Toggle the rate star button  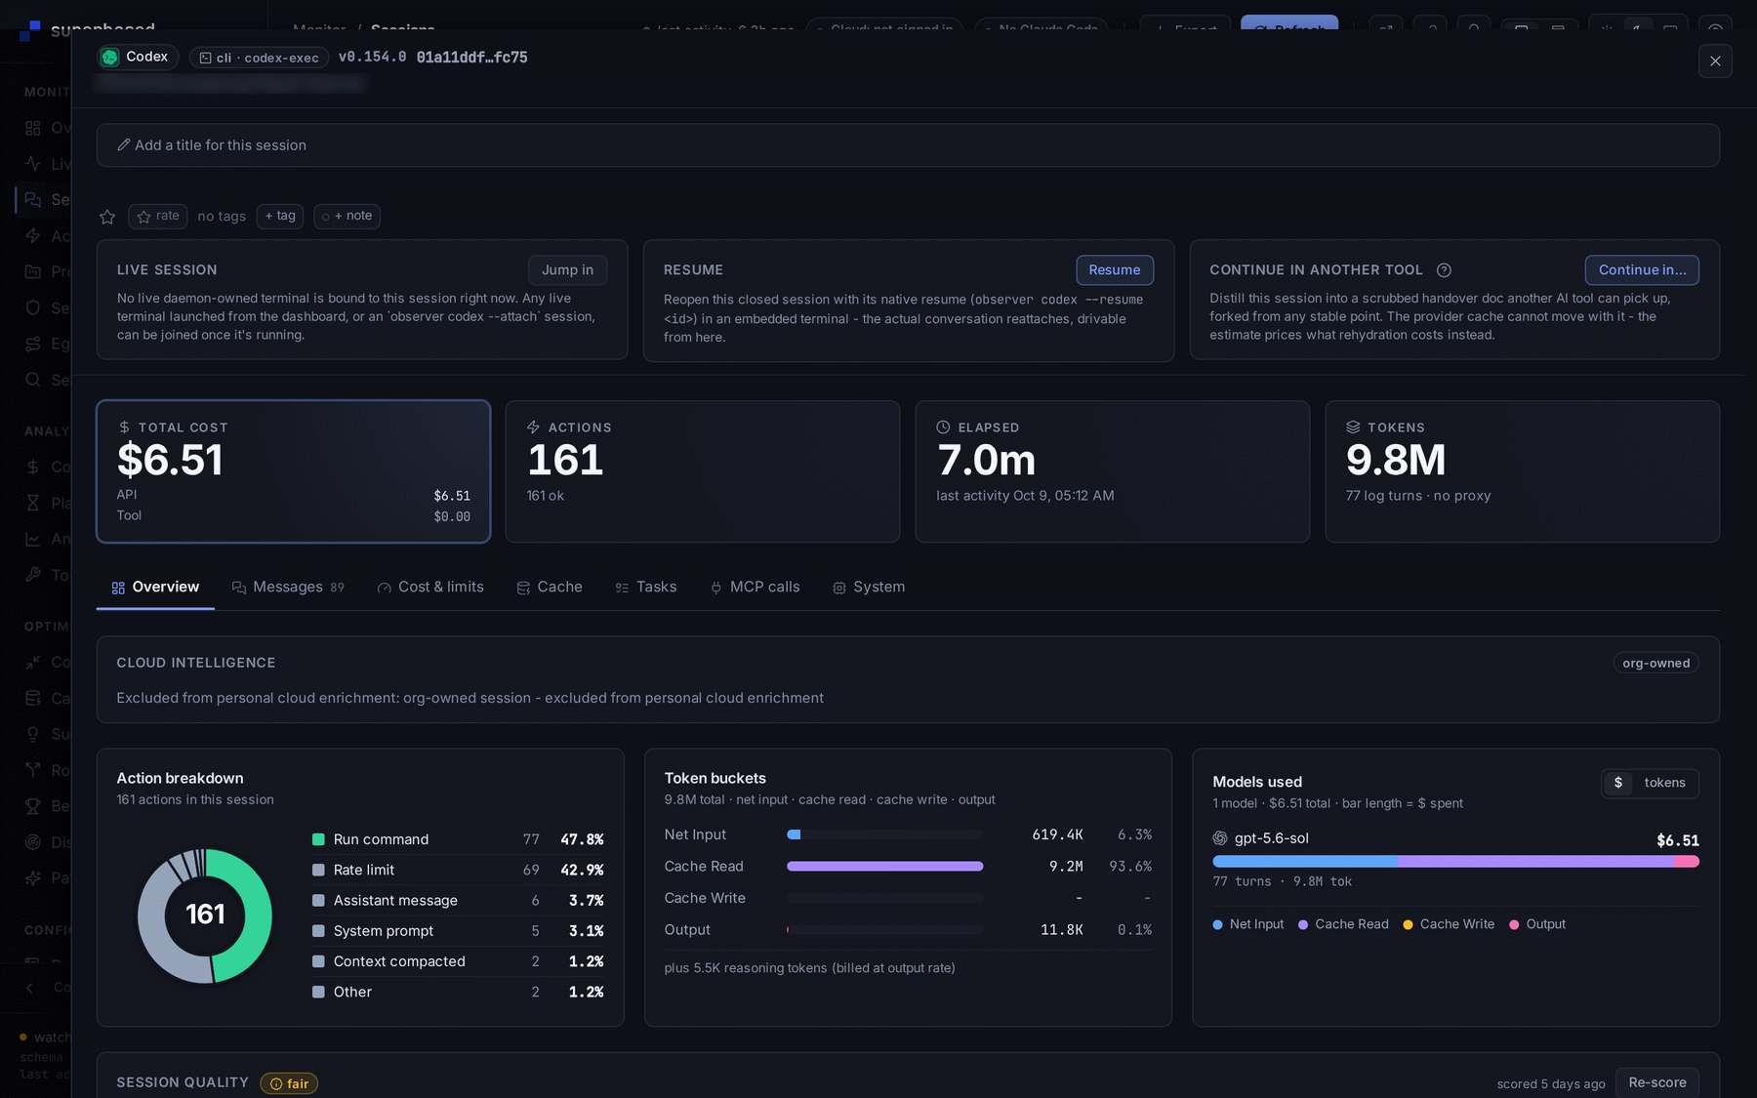158,216
